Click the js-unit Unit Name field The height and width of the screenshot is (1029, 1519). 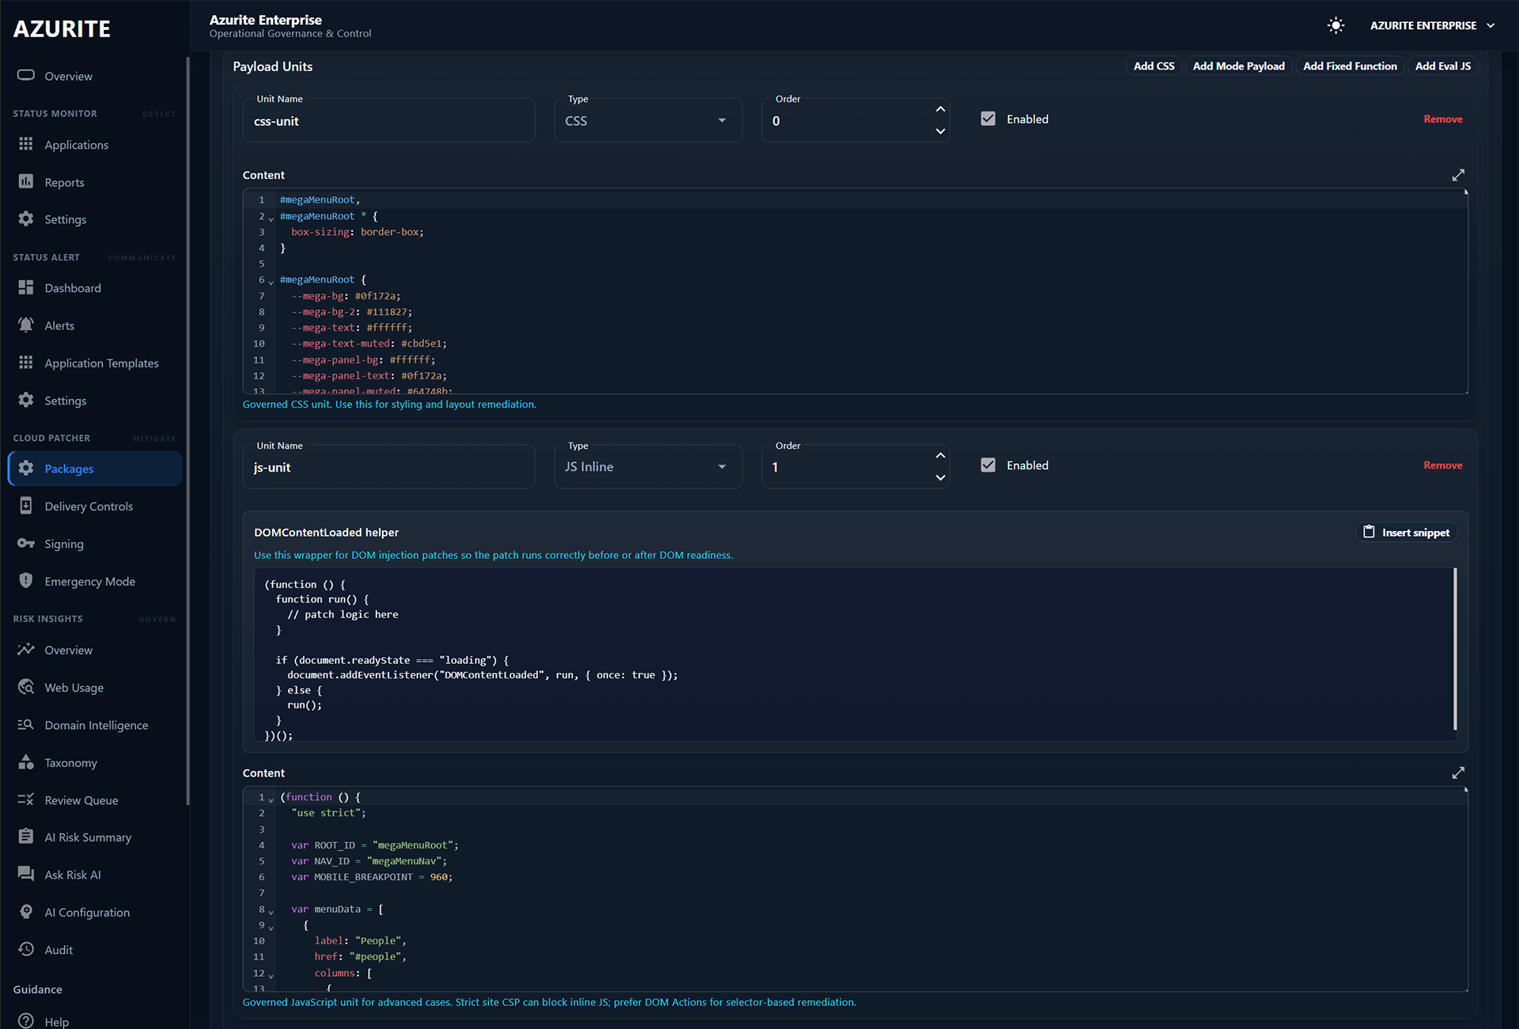[x=388, y=467]
